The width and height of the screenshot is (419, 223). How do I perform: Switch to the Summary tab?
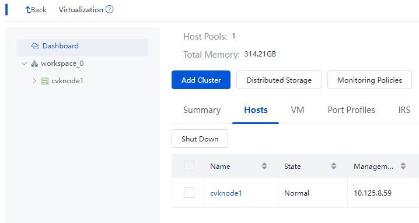202,110
